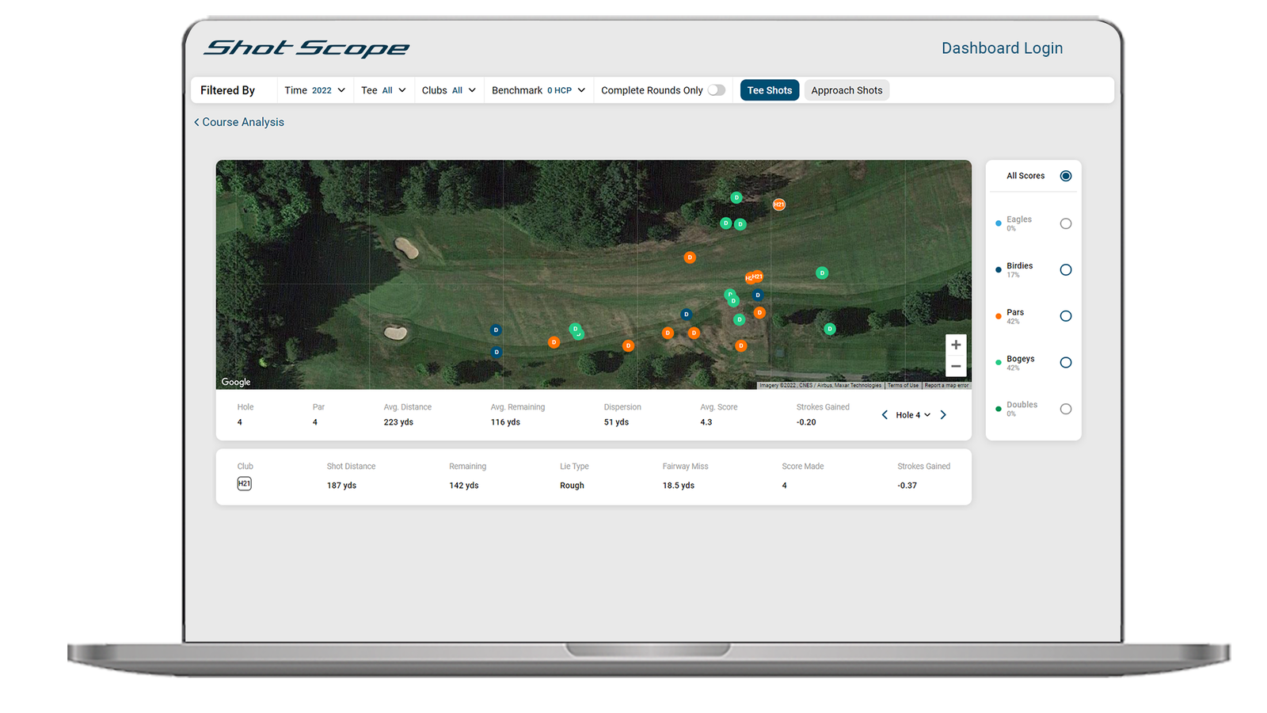Select the Birdies radio button
Image resolution: width=1267 pixels, height=713 pixels.
pyautogui.click(x=1067, y=269)
